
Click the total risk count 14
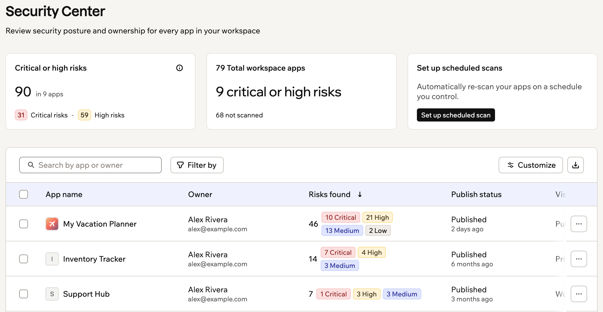pyautogui.click(x=313, y=259)
